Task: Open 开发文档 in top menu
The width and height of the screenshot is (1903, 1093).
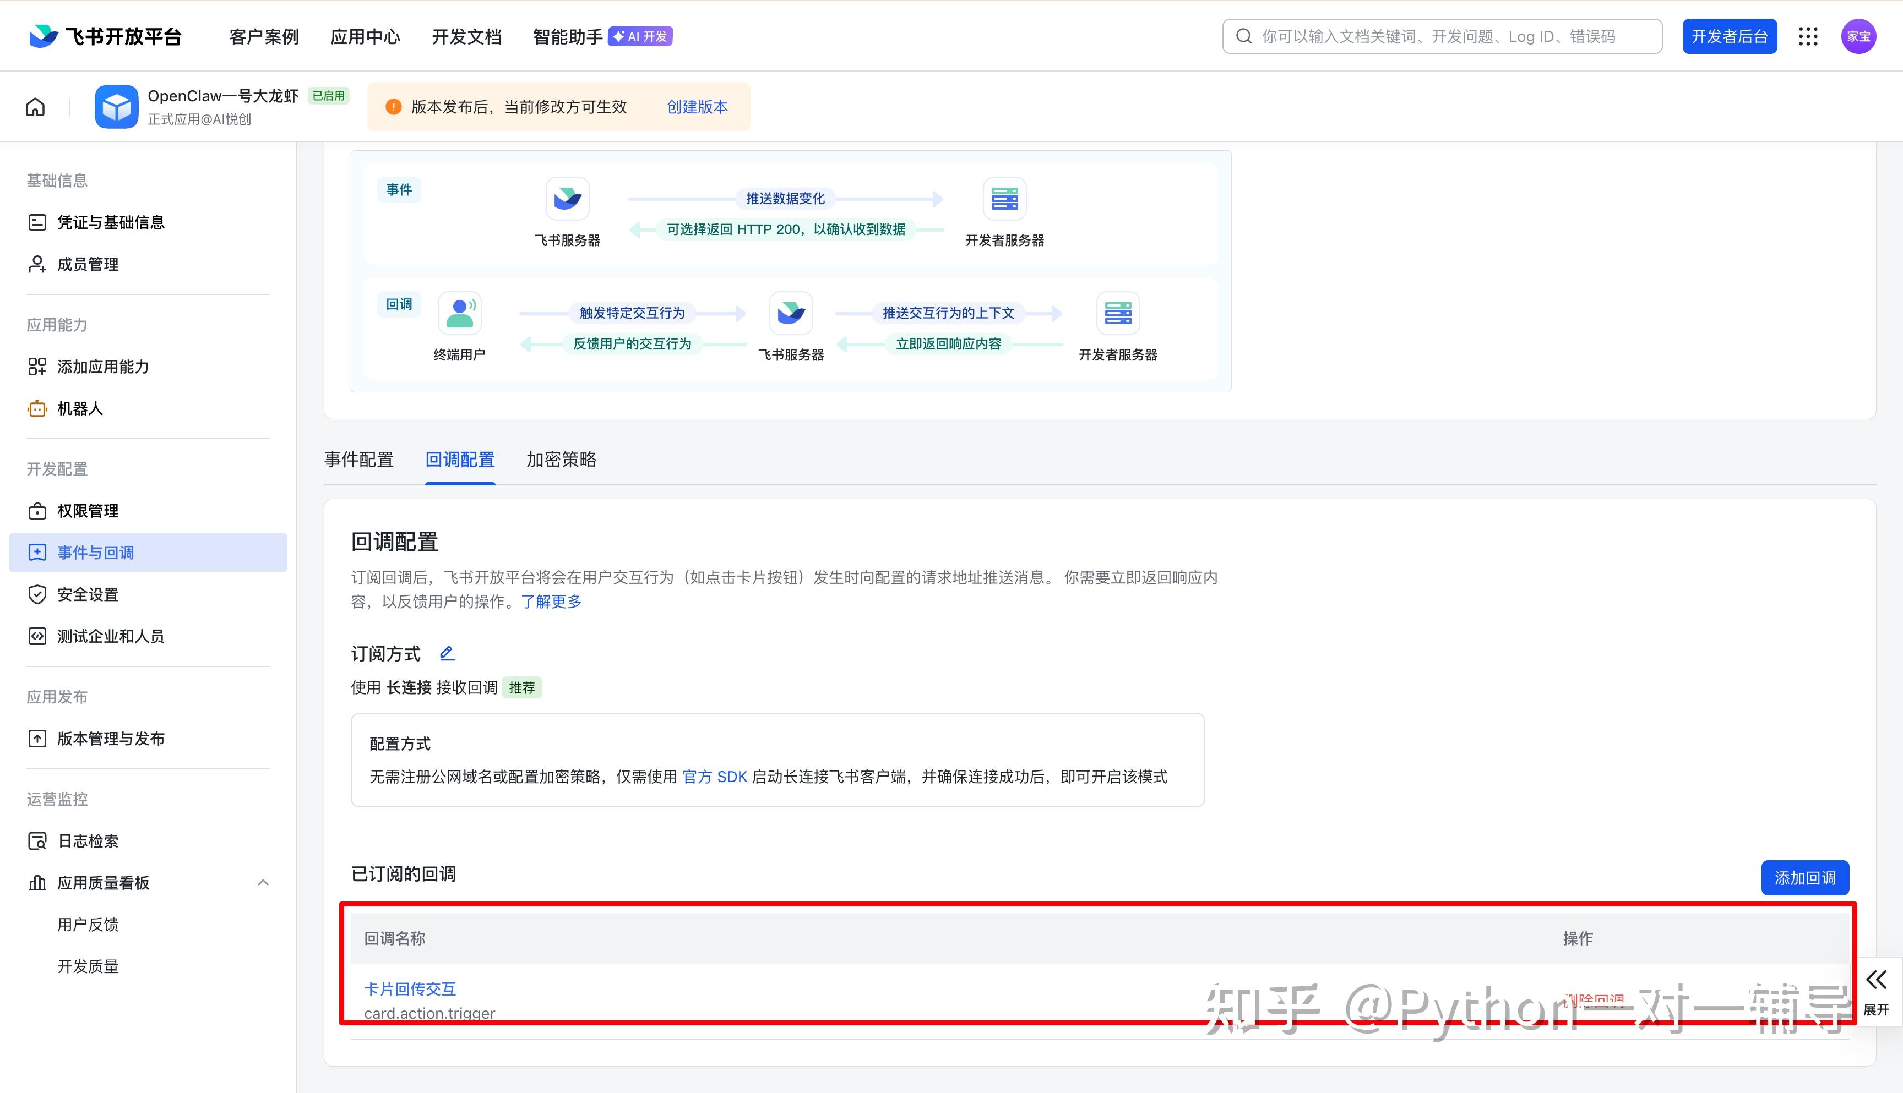Action: point(466,36)
